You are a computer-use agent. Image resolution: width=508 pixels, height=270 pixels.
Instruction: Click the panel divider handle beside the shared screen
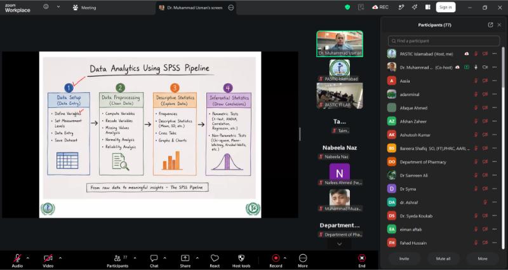coord(300,134)
